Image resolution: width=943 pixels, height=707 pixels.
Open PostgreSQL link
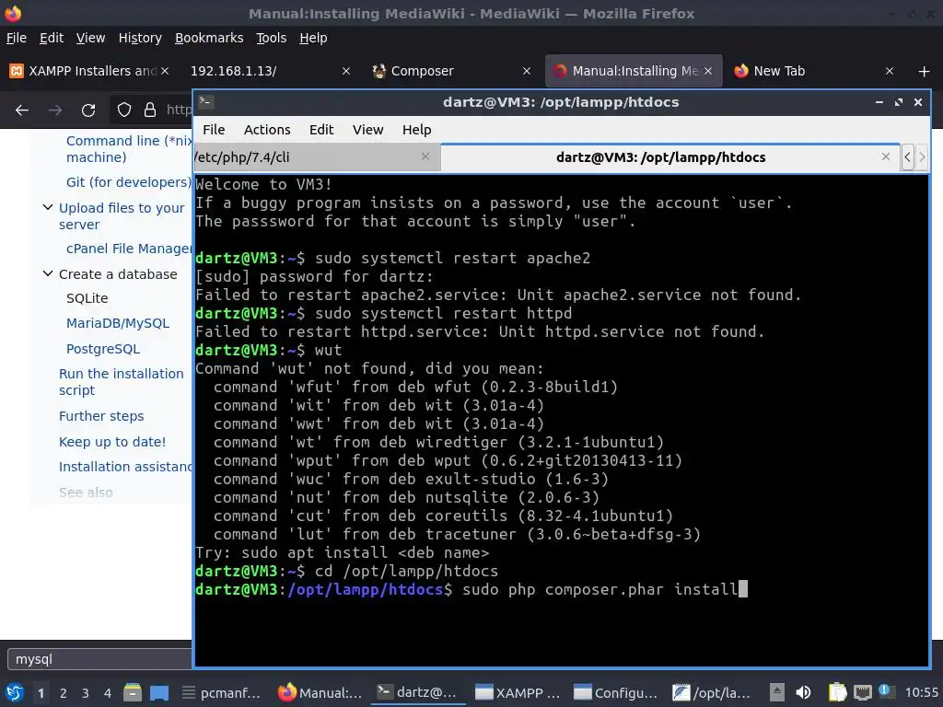103,349
